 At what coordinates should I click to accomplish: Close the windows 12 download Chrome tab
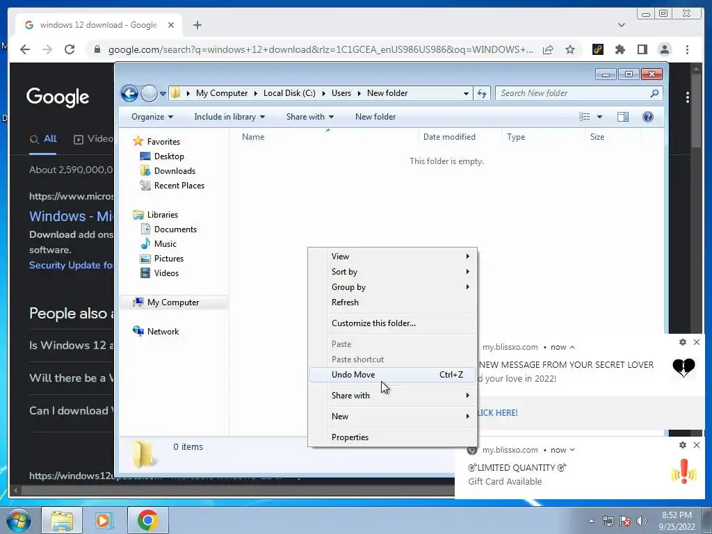(x=171, y=26)
